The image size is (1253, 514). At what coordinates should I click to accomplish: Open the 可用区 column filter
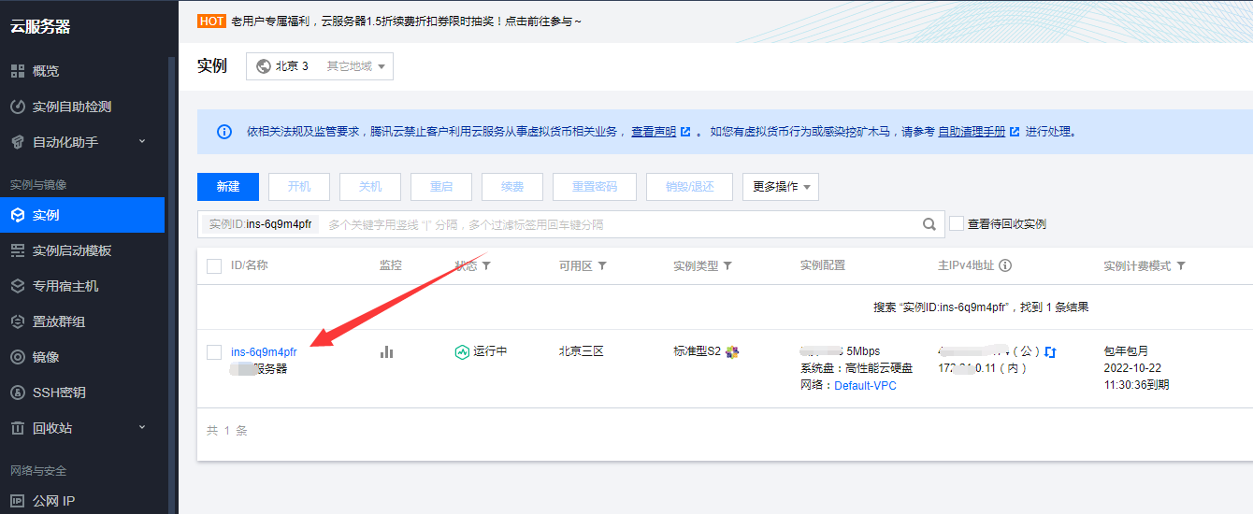pos(602,266)
